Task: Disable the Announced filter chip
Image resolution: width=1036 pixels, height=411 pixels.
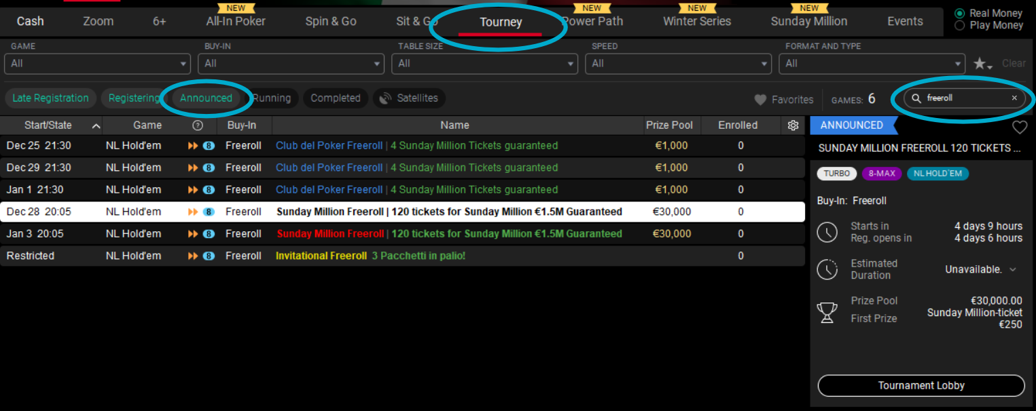Action: (x=206, y=98)
